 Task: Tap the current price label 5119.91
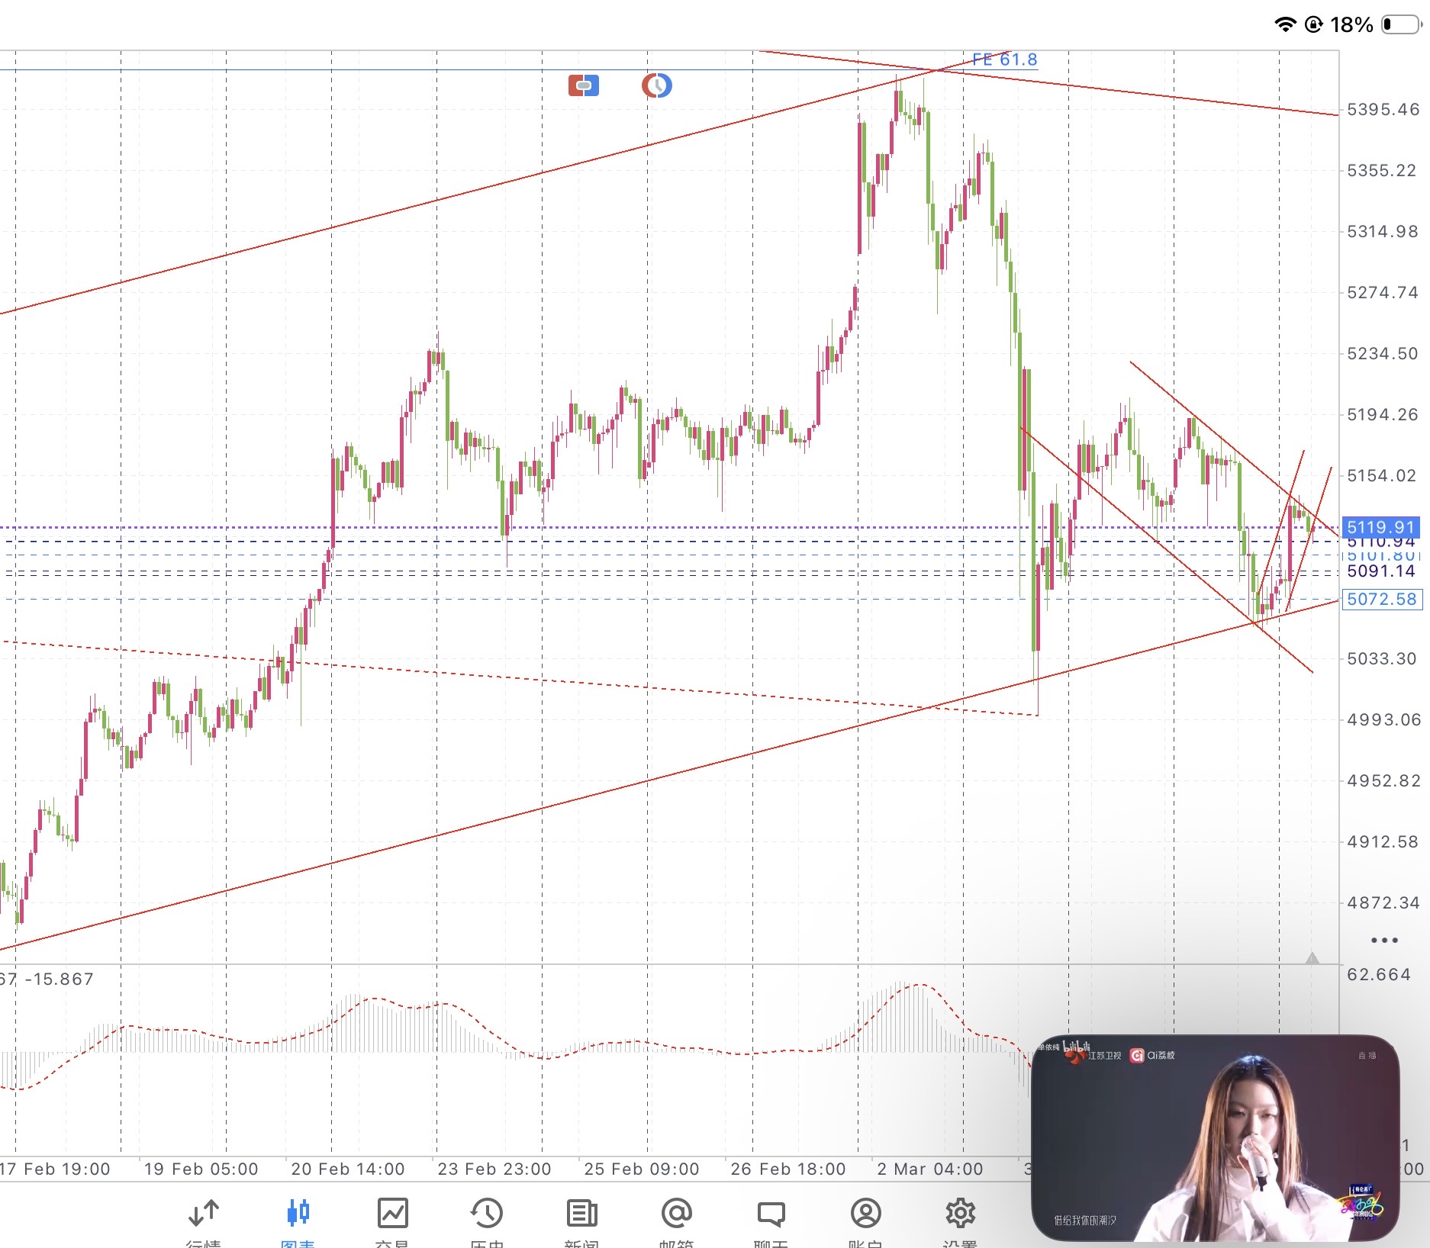[x=1380, y=527]
